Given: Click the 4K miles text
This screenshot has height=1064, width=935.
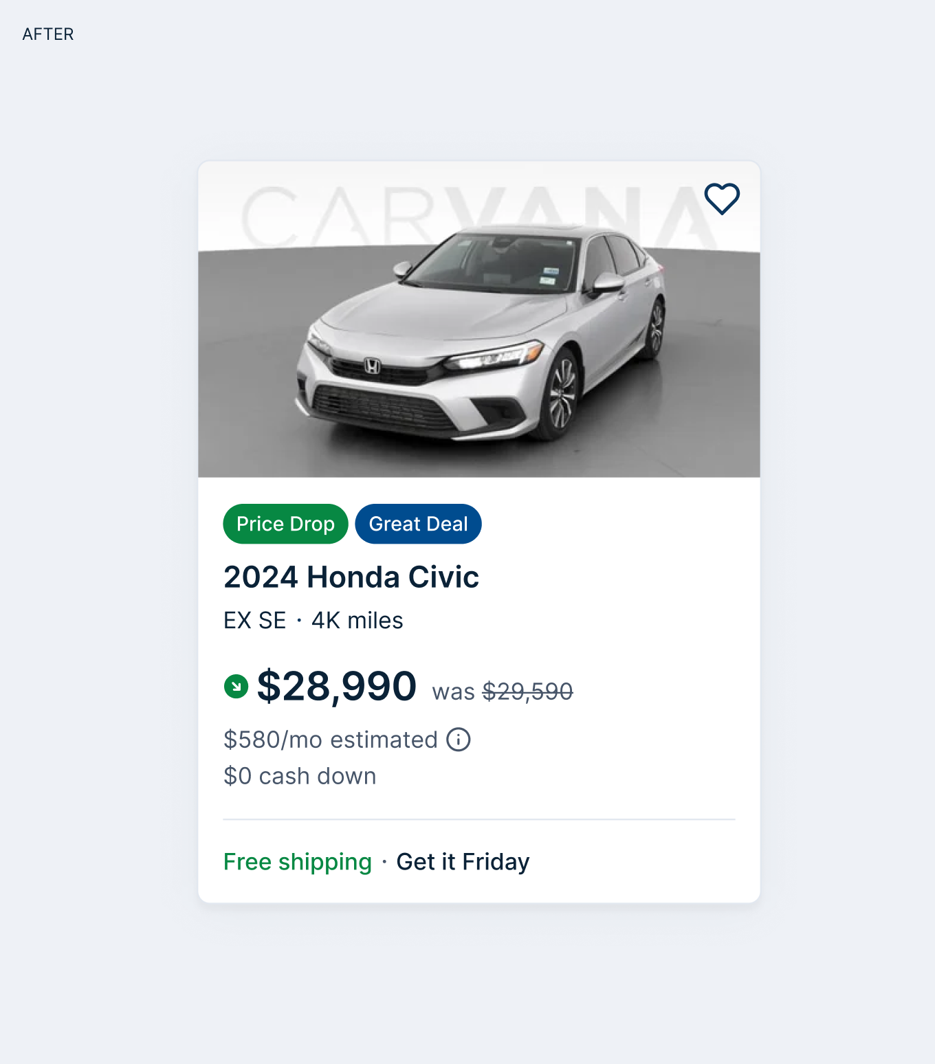Looking at the screenshot, I should click(x=357, y=621).
